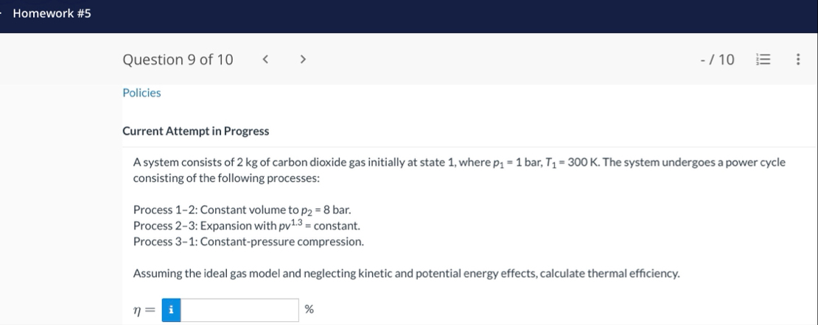Click the dark navy header bar

[409, 16]
